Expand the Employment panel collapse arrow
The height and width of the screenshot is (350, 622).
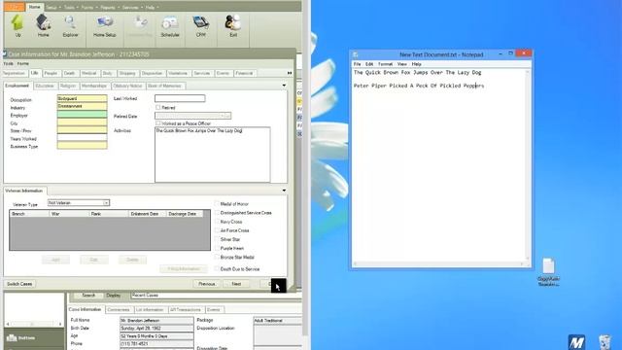click(x=284, y=86)
